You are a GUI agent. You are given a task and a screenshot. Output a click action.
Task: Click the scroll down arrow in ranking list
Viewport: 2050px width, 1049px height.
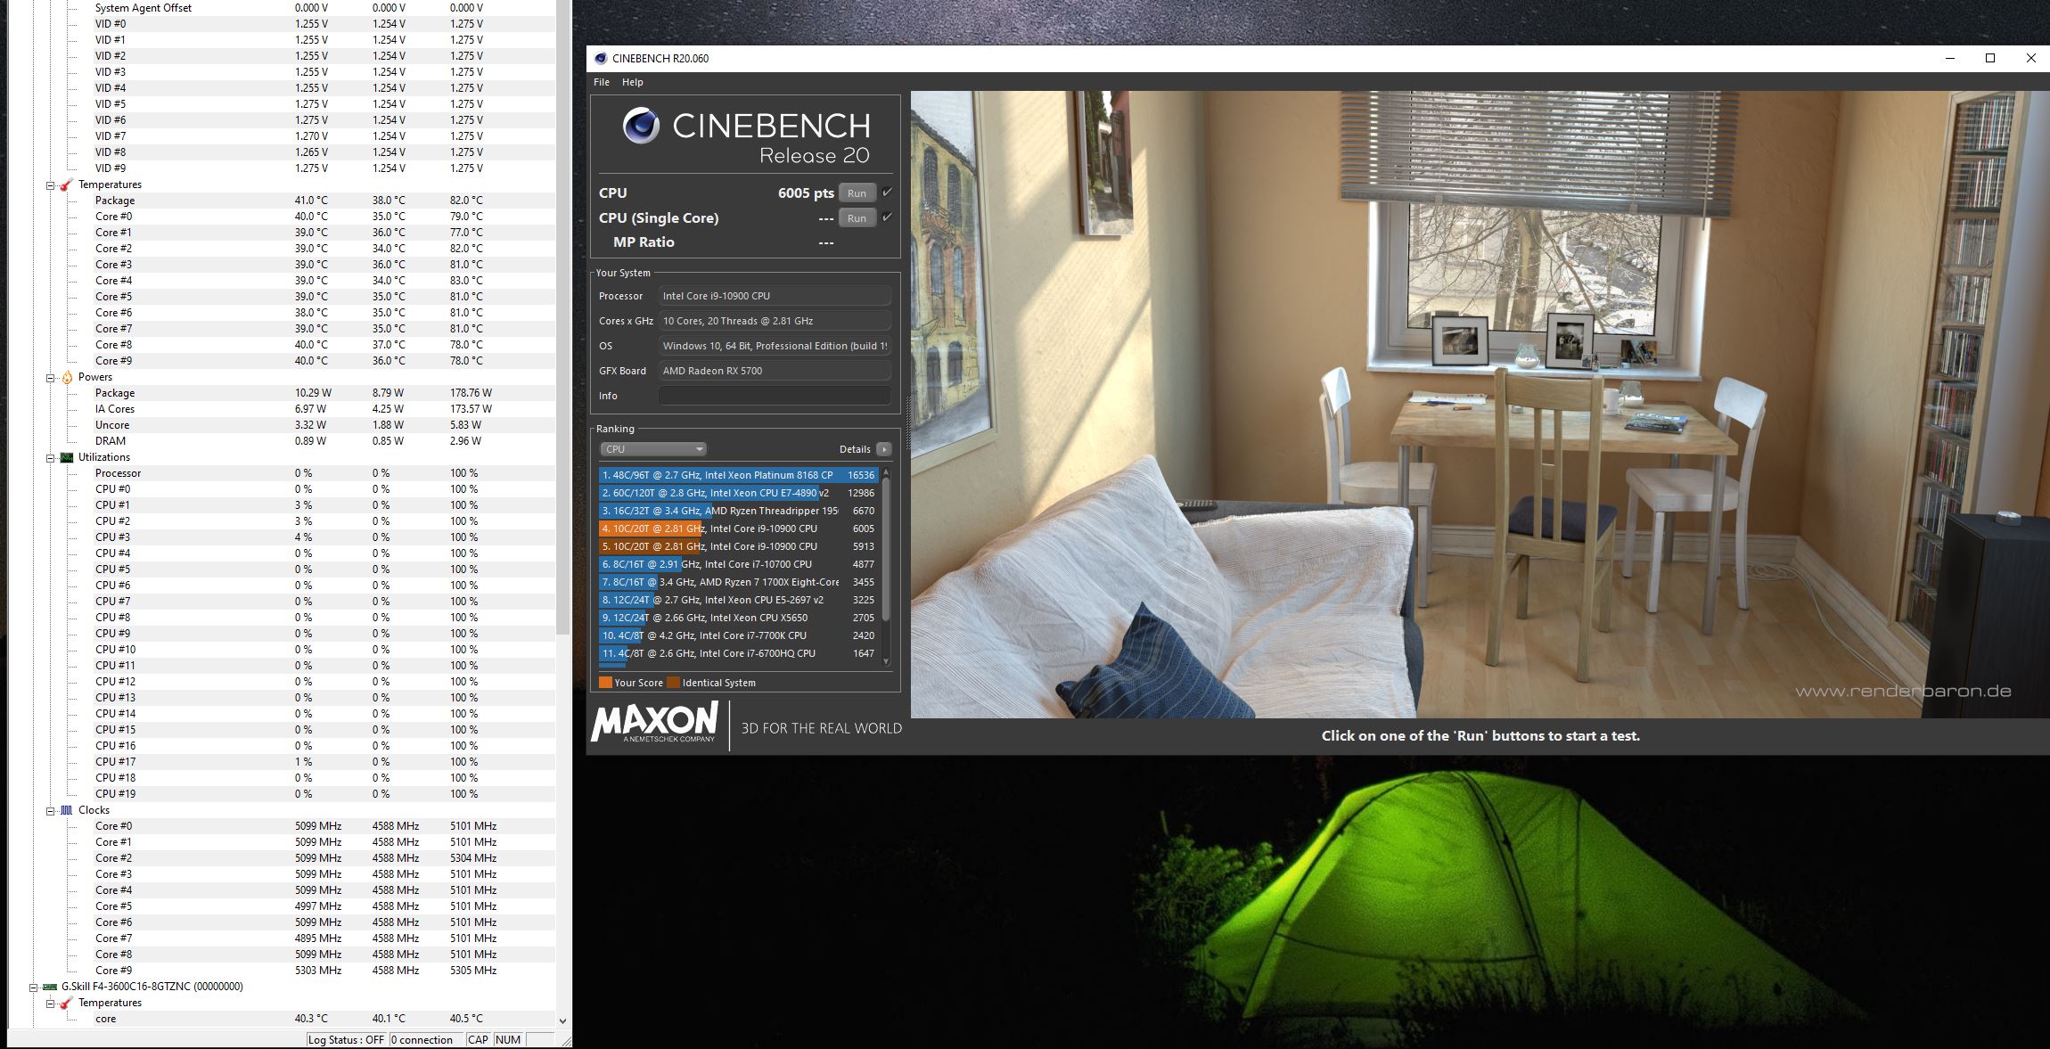[886, 661]
